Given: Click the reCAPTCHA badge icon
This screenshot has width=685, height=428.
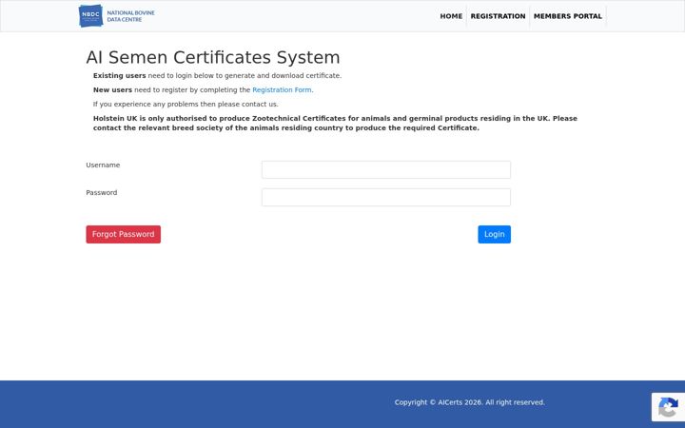Looking at the screenshot, I should [x=668, y=407].
